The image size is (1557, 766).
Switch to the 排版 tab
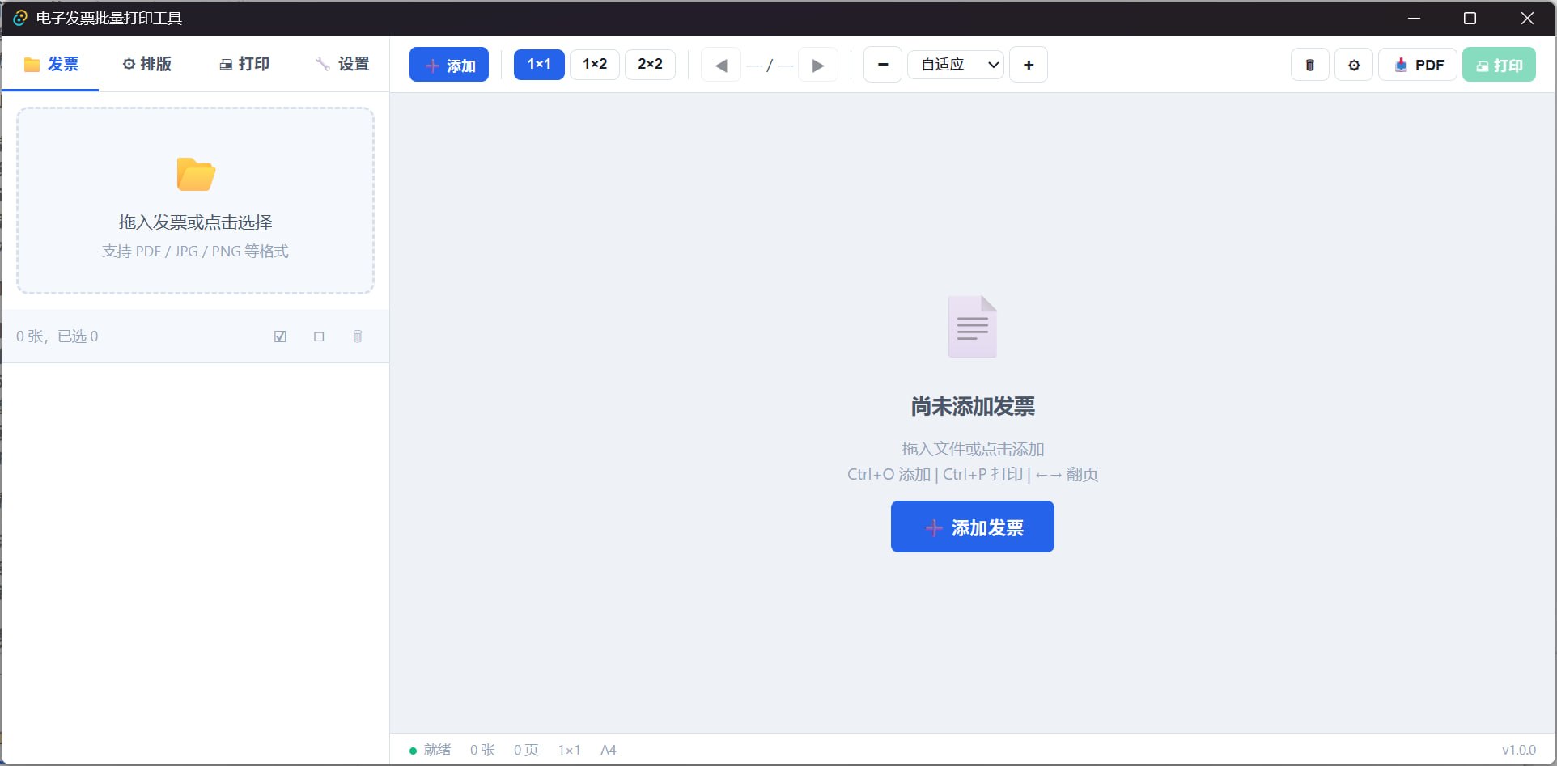pos(147,64)
